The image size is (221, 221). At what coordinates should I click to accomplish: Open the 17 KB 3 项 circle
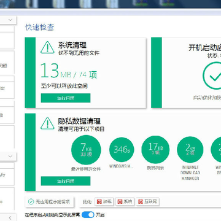(155, 149)
